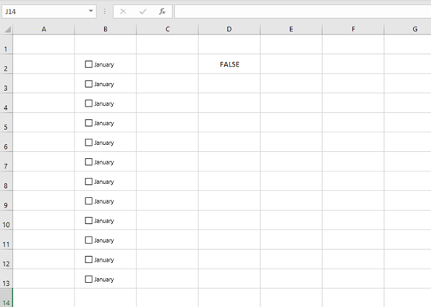Select row 14 header
This screenshot has width=431, height=307.
coord(6,298)
